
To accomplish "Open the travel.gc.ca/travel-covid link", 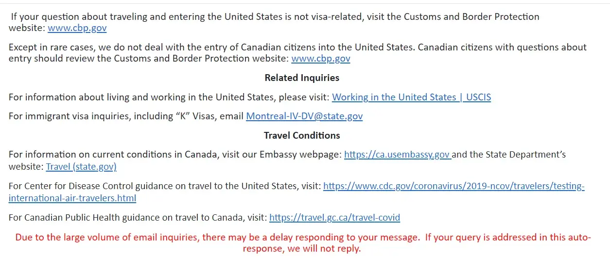I will click(334, 218).
